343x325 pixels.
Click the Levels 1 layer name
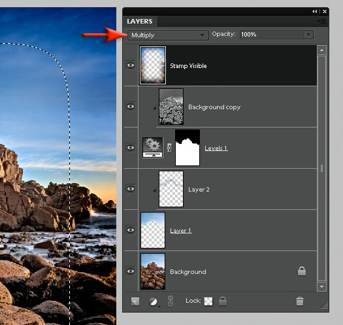point(216,148)
